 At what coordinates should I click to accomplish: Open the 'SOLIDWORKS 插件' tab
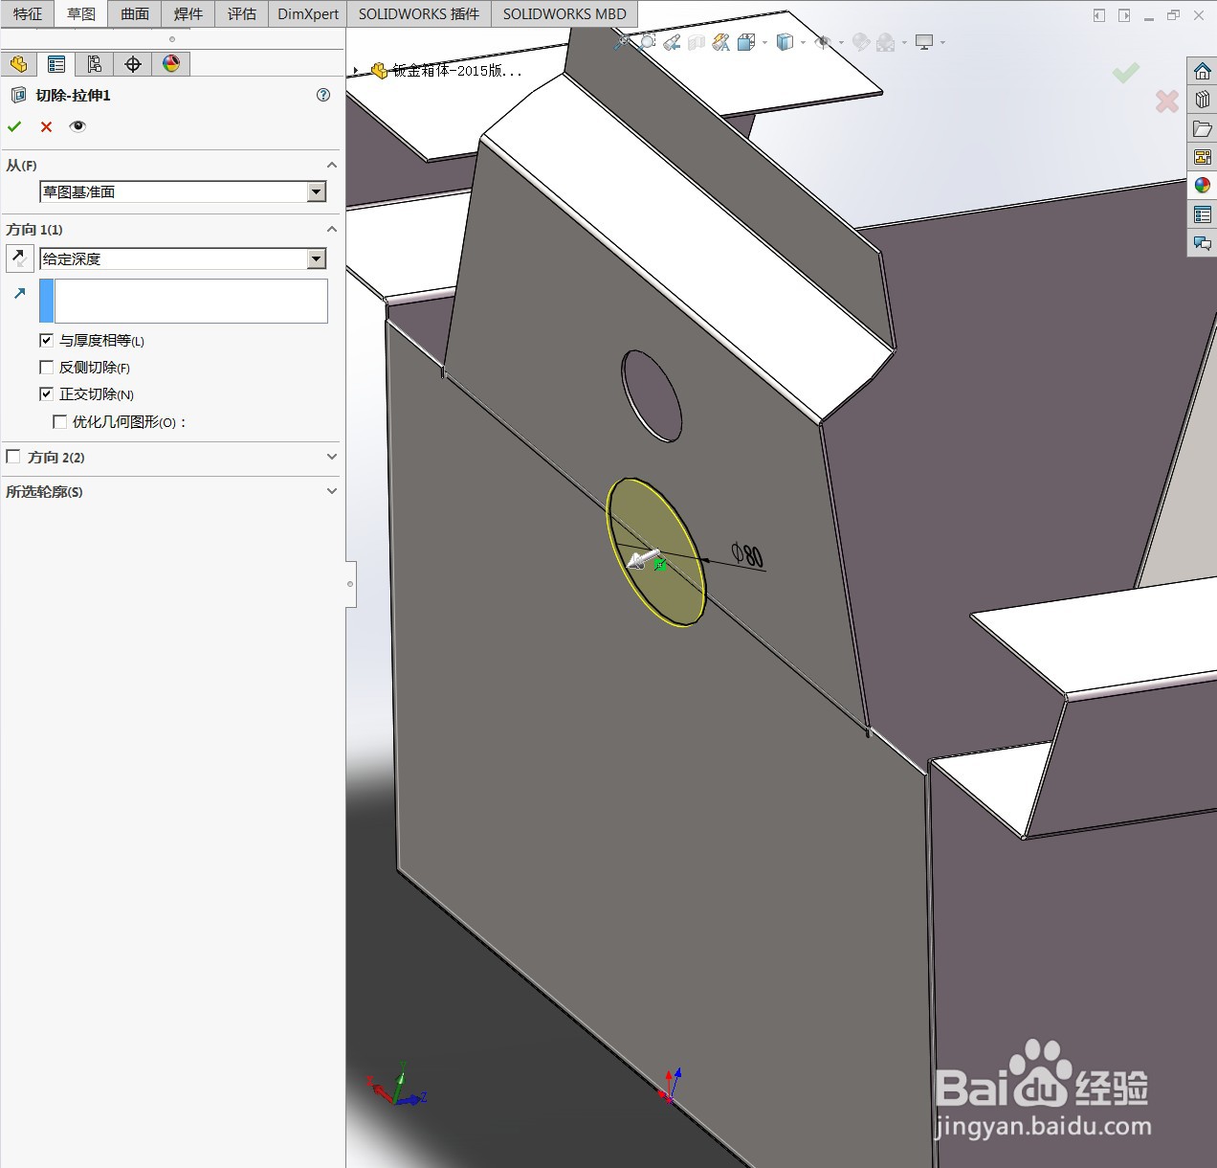pos(419,13)
